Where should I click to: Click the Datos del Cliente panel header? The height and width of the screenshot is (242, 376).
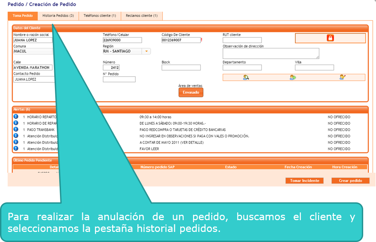190,28
